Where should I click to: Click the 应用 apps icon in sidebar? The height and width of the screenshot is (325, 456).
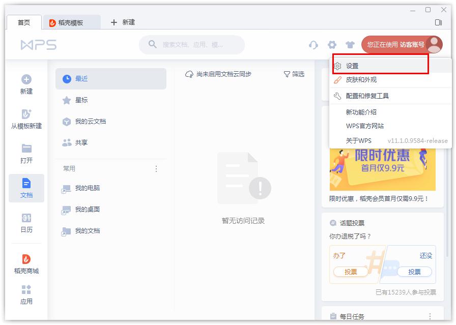[26, 290]
